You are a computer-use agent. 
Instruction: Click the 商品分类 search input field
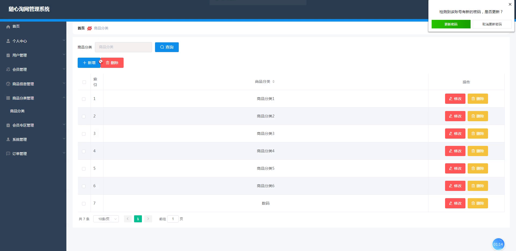click(123, 47)
